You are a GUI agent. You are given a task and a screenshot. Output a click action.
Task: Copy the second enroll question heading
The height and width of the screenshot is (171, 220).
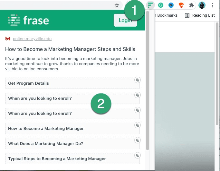tap(137, 110)
